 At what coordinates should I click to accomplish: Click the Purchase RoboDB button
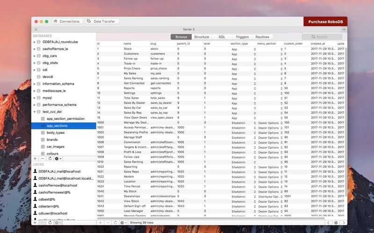pos(325,21)
